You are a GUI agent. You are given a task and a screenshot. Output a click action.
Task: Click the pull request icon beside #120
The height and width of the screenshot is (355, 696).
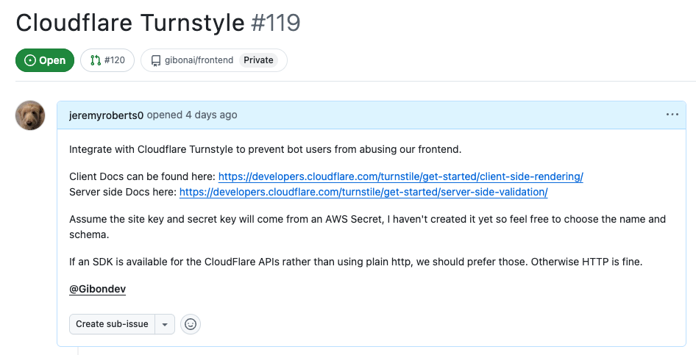95,60
